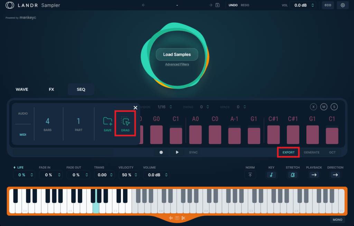Toggle the Key note button
Image resolution: width=354 pixels, height=226 pixels.
pos(271,175)
